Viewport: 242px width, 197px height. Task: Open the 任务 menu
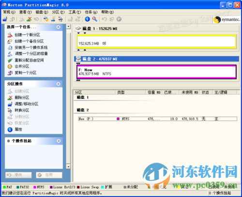click(x=91, y=12)
